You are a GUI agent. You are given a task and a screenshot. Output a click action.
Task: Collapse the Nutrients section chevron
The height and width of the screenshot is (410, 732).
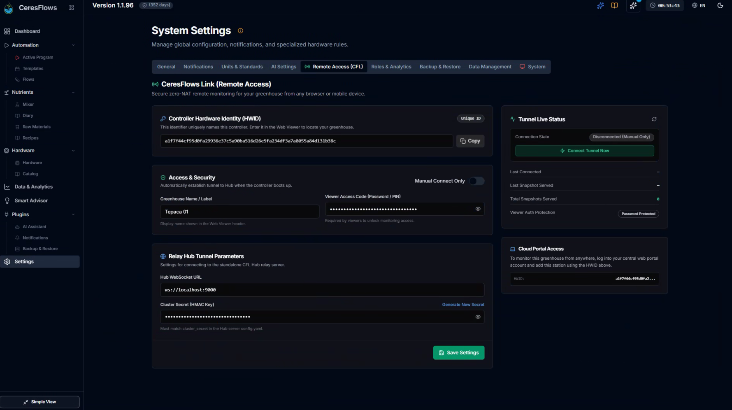pos(73,92)
